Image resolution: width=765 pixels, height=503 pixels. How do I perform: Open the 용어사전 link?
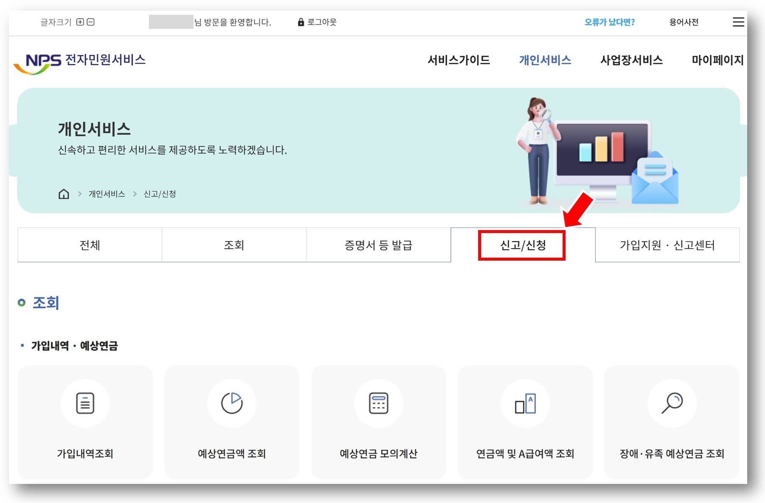pos(683,22)
